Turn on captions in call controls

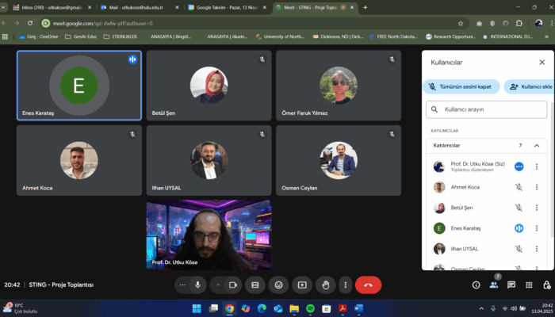click(x=255, y=285)
